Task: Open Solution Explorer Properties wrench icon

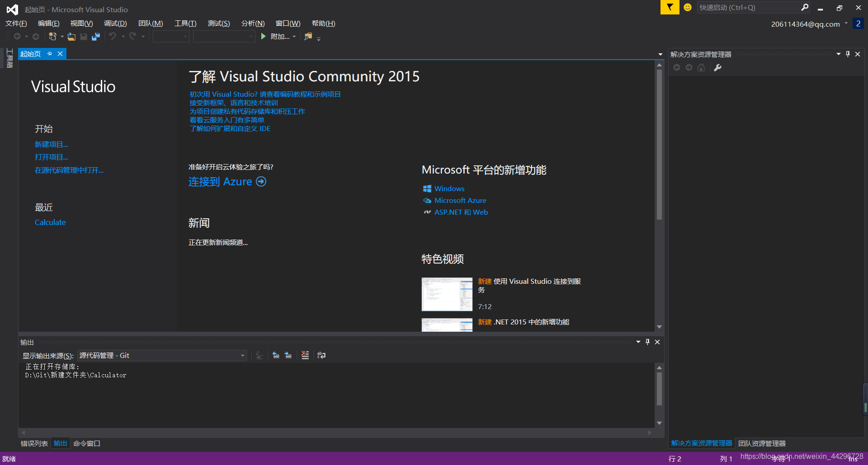Action: click(x=717, y=67)
